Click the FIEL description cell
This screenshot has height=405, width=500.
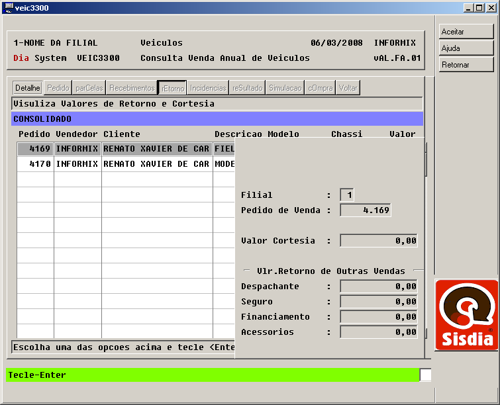[224, 149]
